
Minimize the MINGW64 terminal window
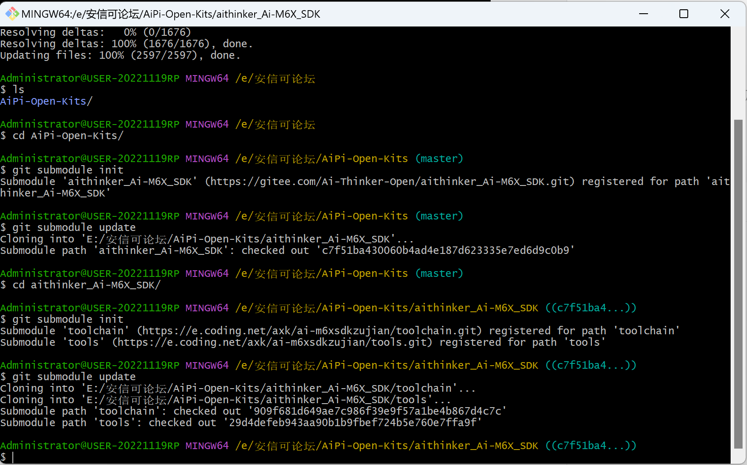[644, 14]
